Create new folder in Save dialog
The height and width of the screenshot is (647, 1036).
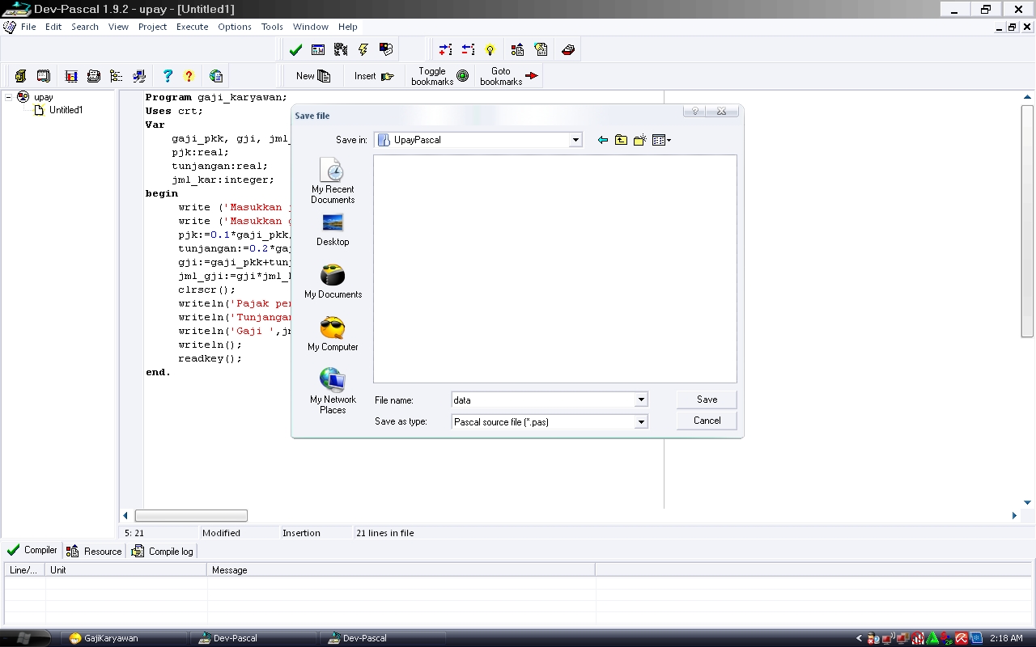pos(639,140)
